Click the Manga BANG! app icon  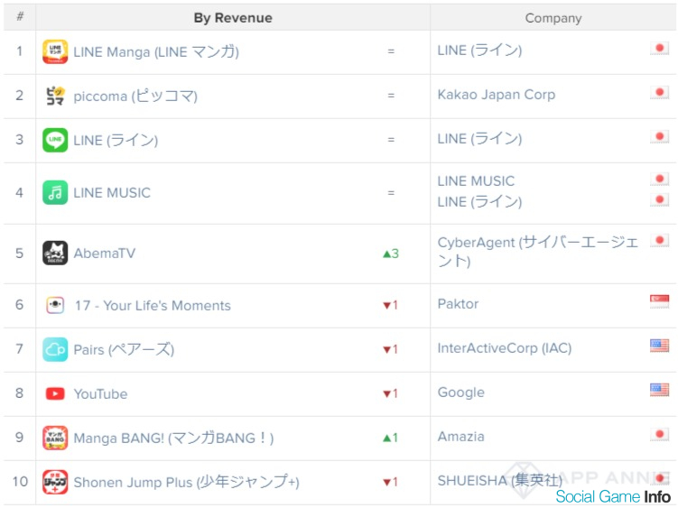point(55,438)
